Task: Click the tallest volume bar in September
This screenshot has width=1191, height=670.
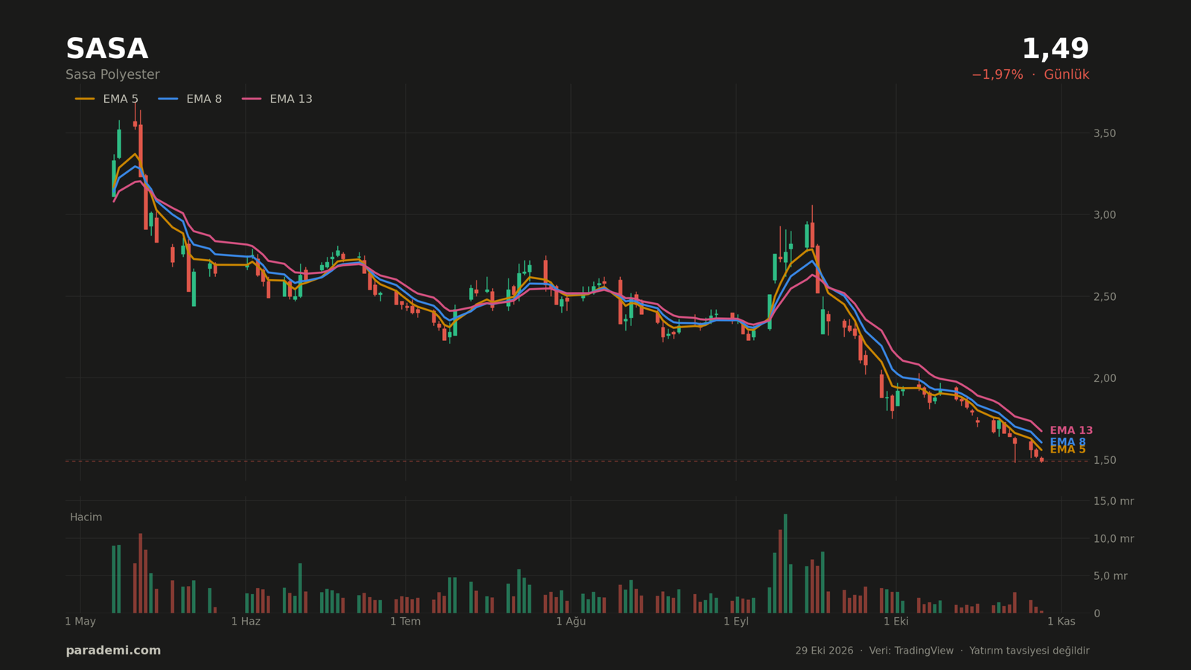Action: pyautogui.click(x=785, y=564)
